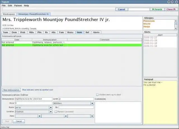Switch to the Rx tab
The width and height of the screenshot is (179, 129).
(x=46, y=33)
